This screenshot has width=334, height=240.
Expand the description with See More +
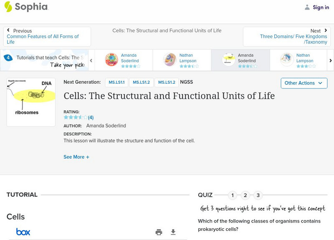pos(76,157)
